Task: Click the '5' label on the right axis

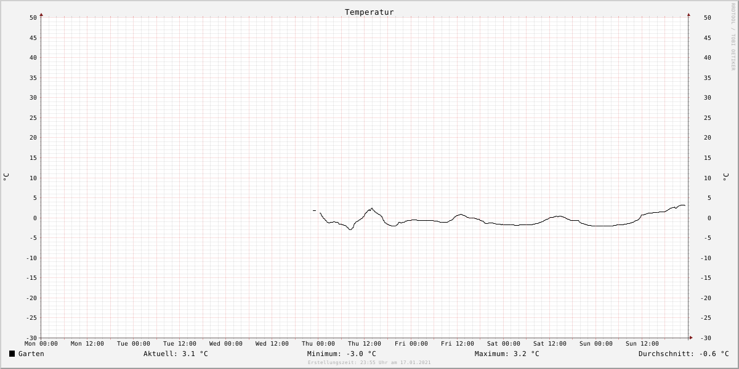Action: click(x=709, y=197)
